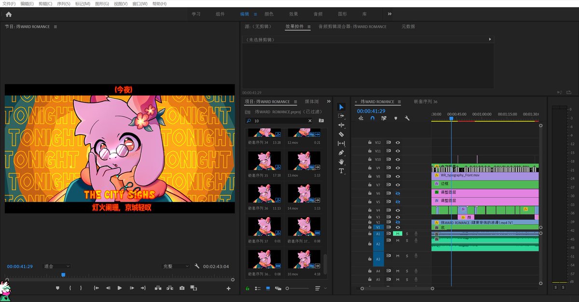The height and width of the screenshot is (302, 579).
Task: Click the Extract button
Action: 170,288
